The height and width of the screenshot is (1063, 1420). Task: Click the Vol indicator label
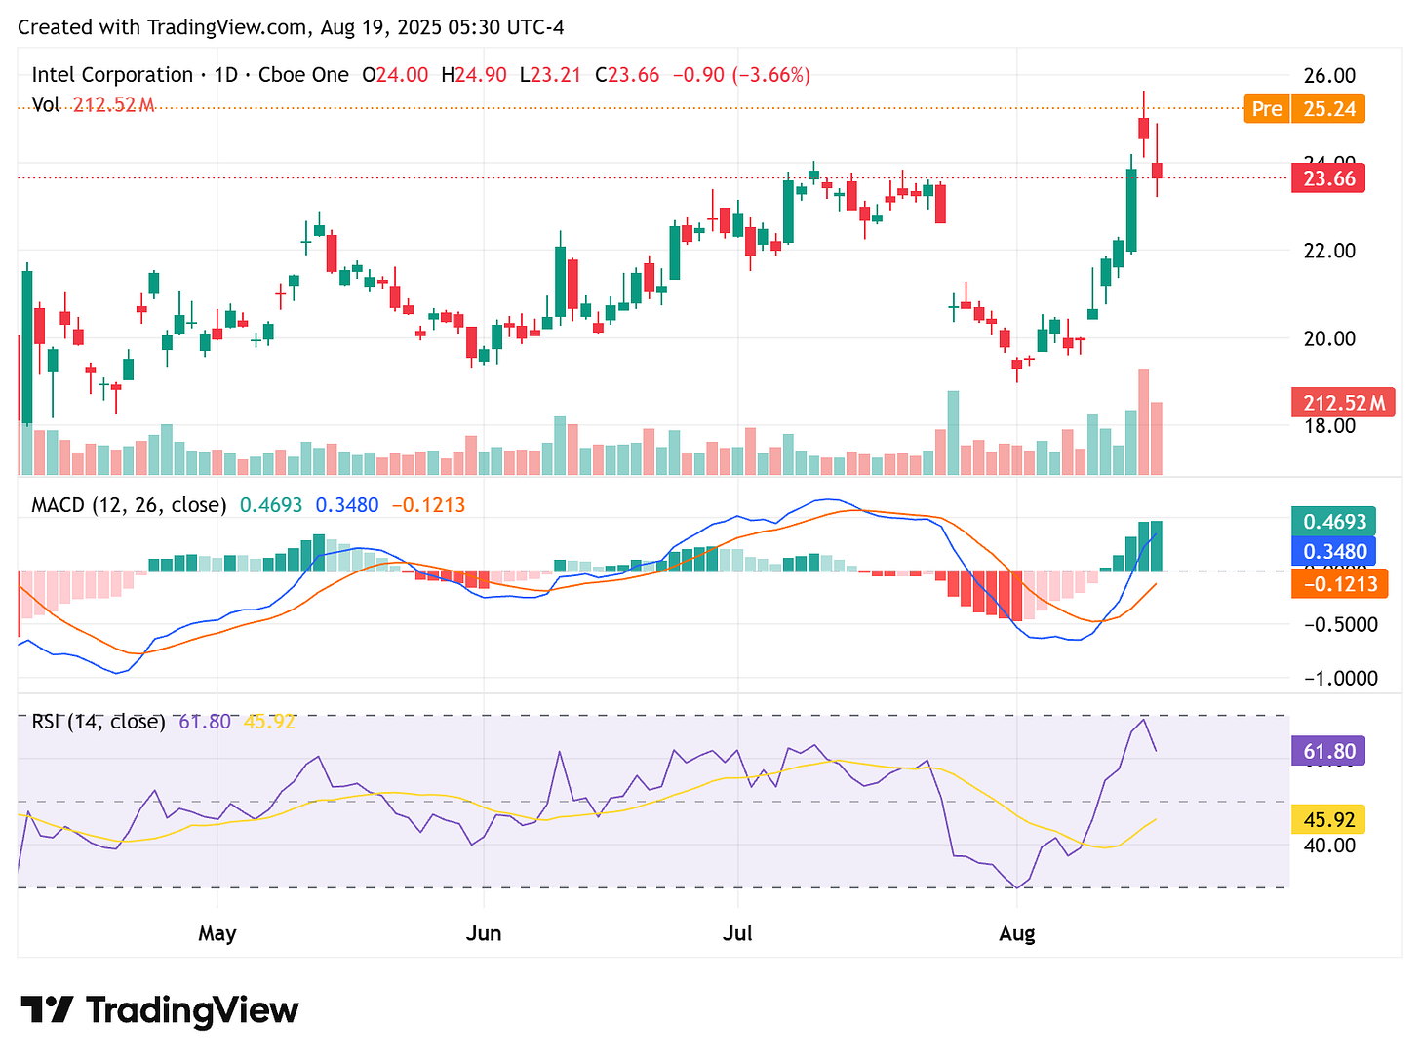click(45, 105)
